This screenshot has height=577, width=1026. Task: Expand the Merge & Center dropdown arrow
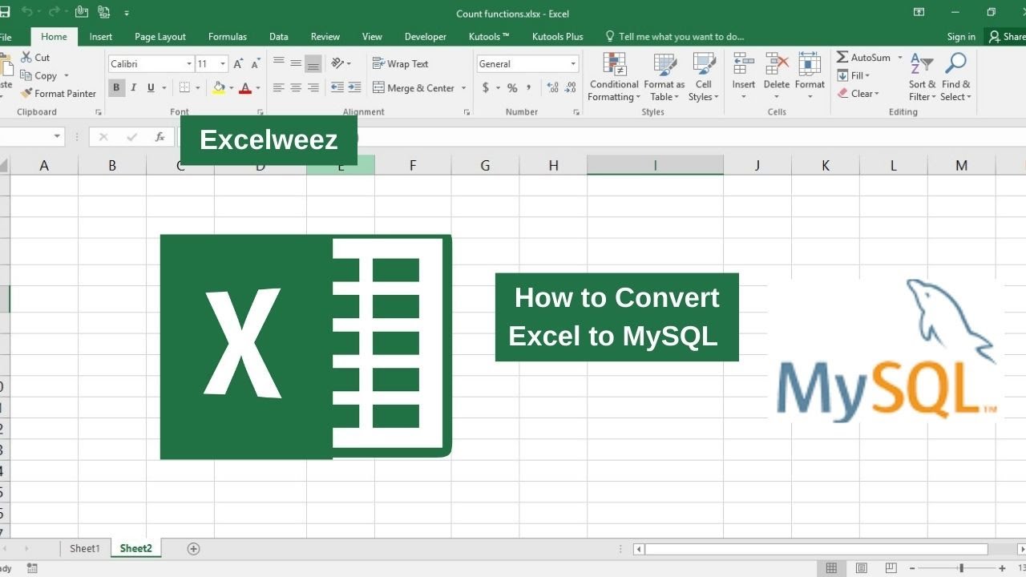click(464, 88)
